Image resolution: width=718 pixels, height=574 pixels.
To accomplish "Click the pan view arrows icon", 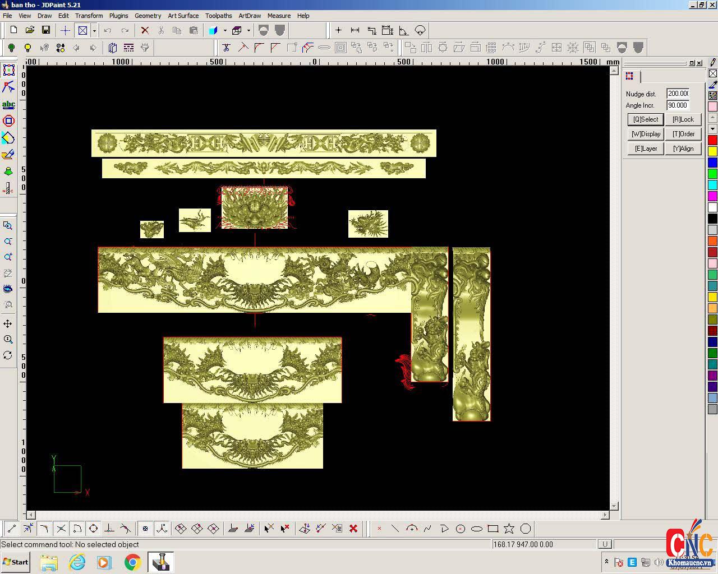I will pos(8,323).
